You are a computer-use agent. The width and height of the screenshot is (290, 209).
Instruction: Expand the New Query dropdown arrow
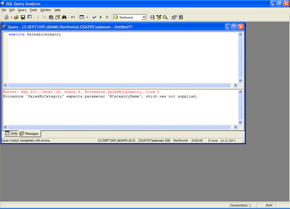pos(11,17)
